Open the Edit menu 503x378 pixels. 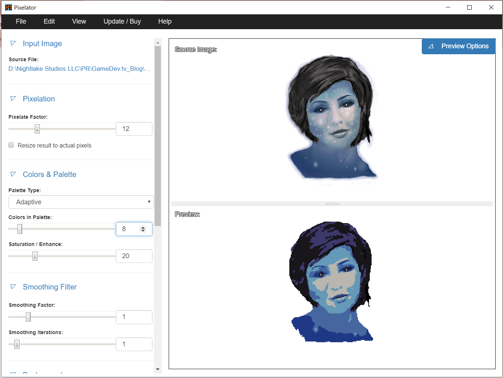[x=49, y=21]
